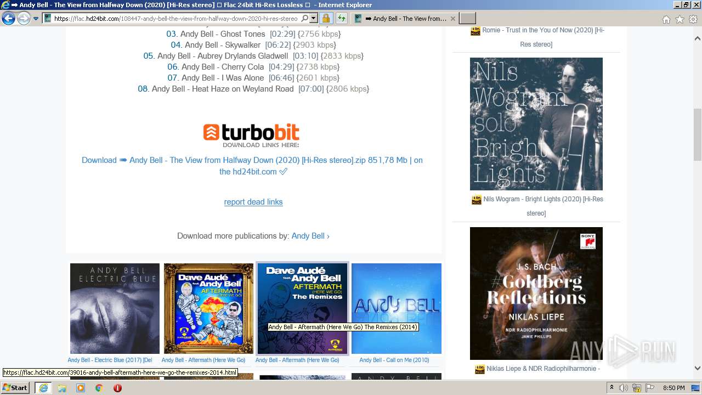Expand the address bar autocomplete dropdown

click(x=314, y=19)
